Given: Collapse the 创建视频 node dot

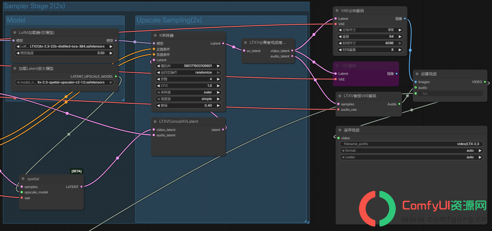Looking at the screenshot, I should [417, 74].
